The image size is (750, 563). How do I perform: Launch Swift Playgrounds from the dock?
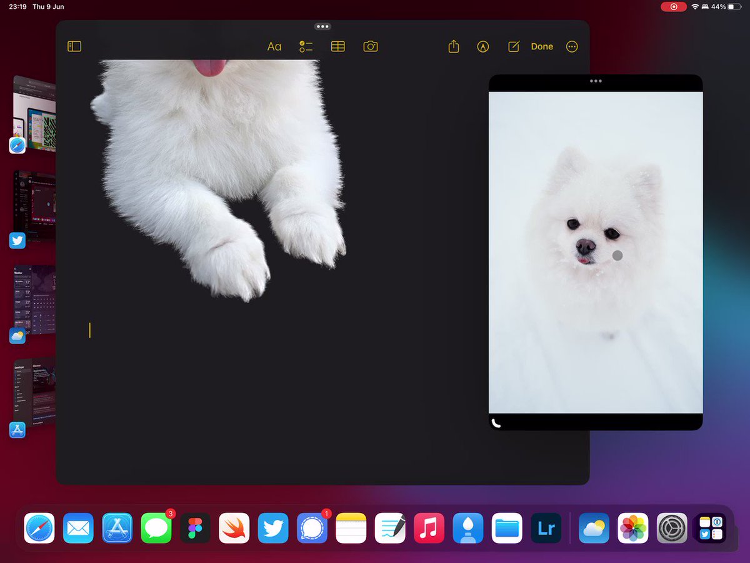[234, 529]
